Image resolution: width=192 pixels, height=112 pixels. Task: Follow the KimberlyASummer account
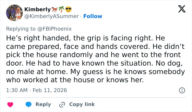[93, 16]
